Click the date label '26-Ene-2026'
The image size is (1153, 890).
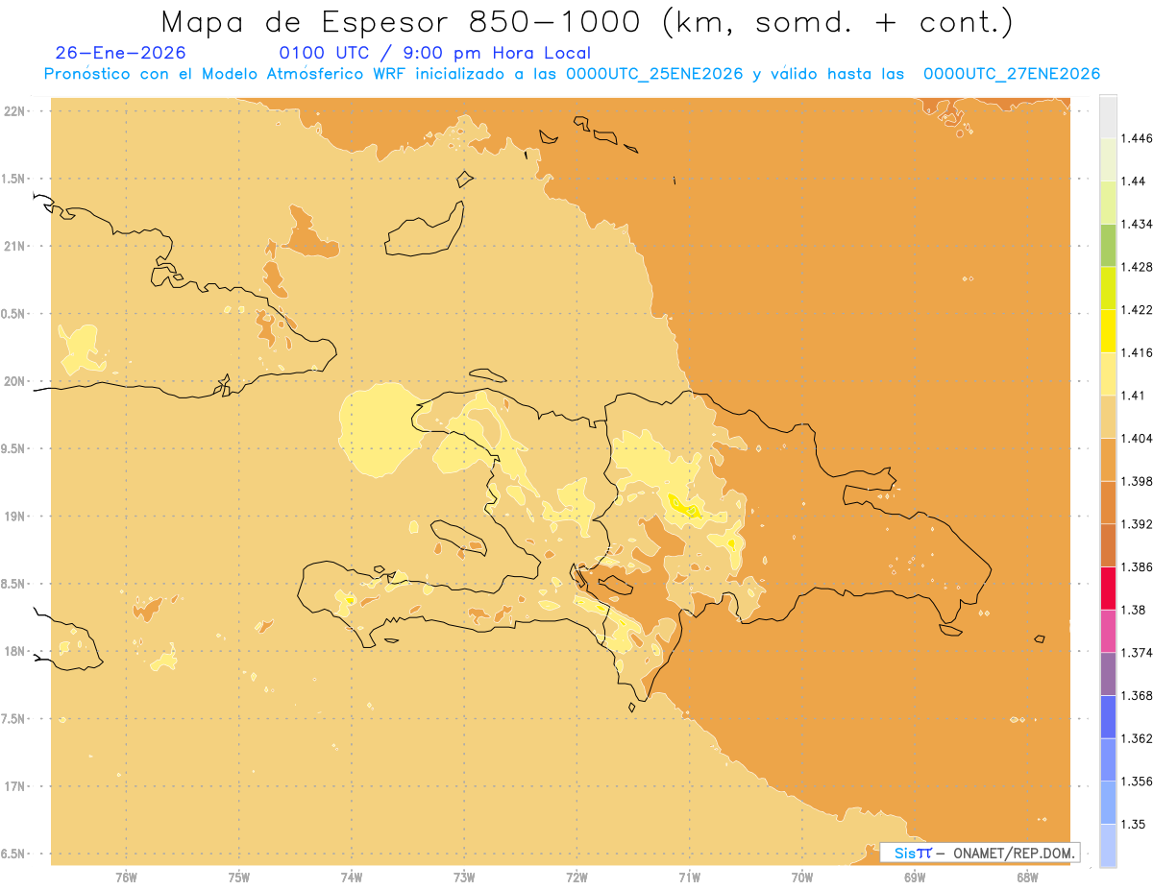(121, 53)
